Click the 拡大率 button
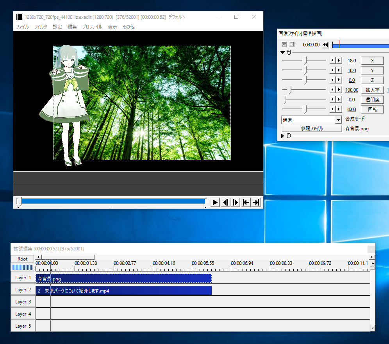The height and width of the screenshot is (344, 389). coord(372,90)
